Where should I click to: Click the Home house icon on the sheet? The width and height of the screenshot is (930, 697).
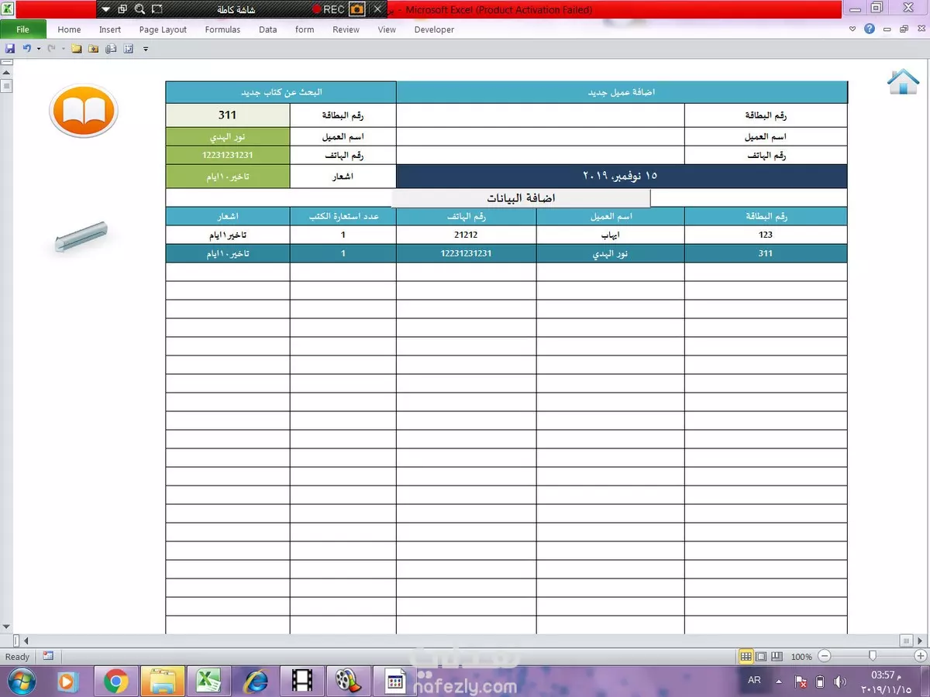point(903,81)
